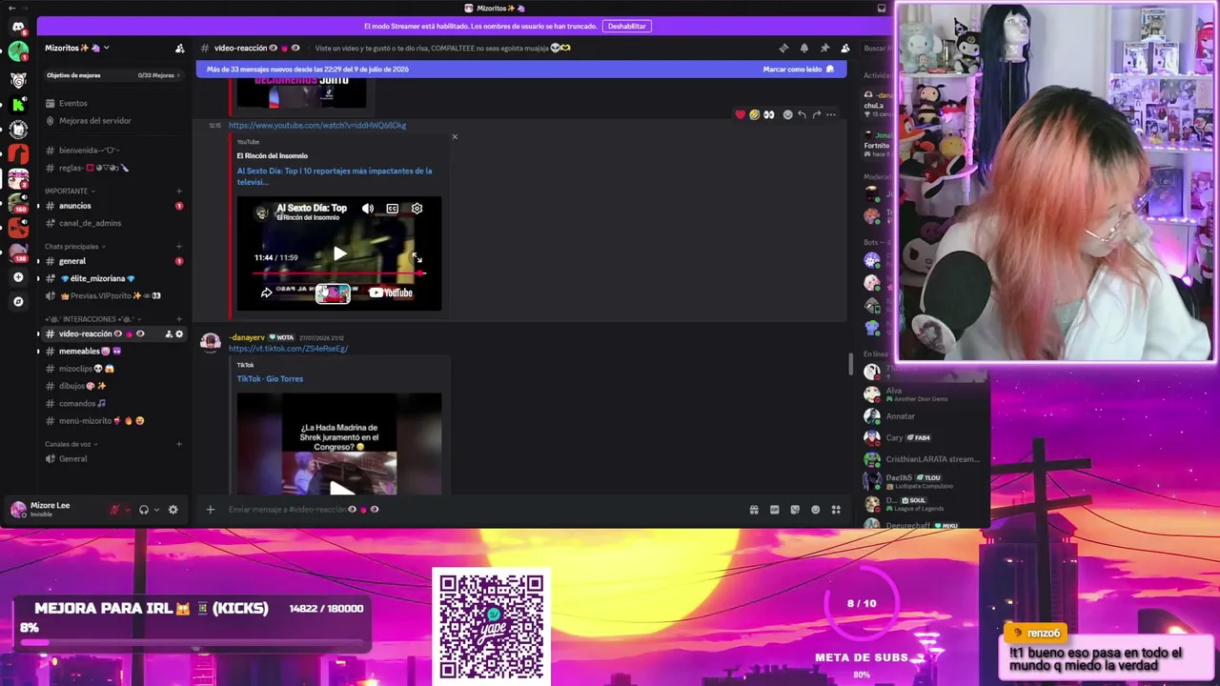Open the YouTube logo in the embed

(391, 293)
